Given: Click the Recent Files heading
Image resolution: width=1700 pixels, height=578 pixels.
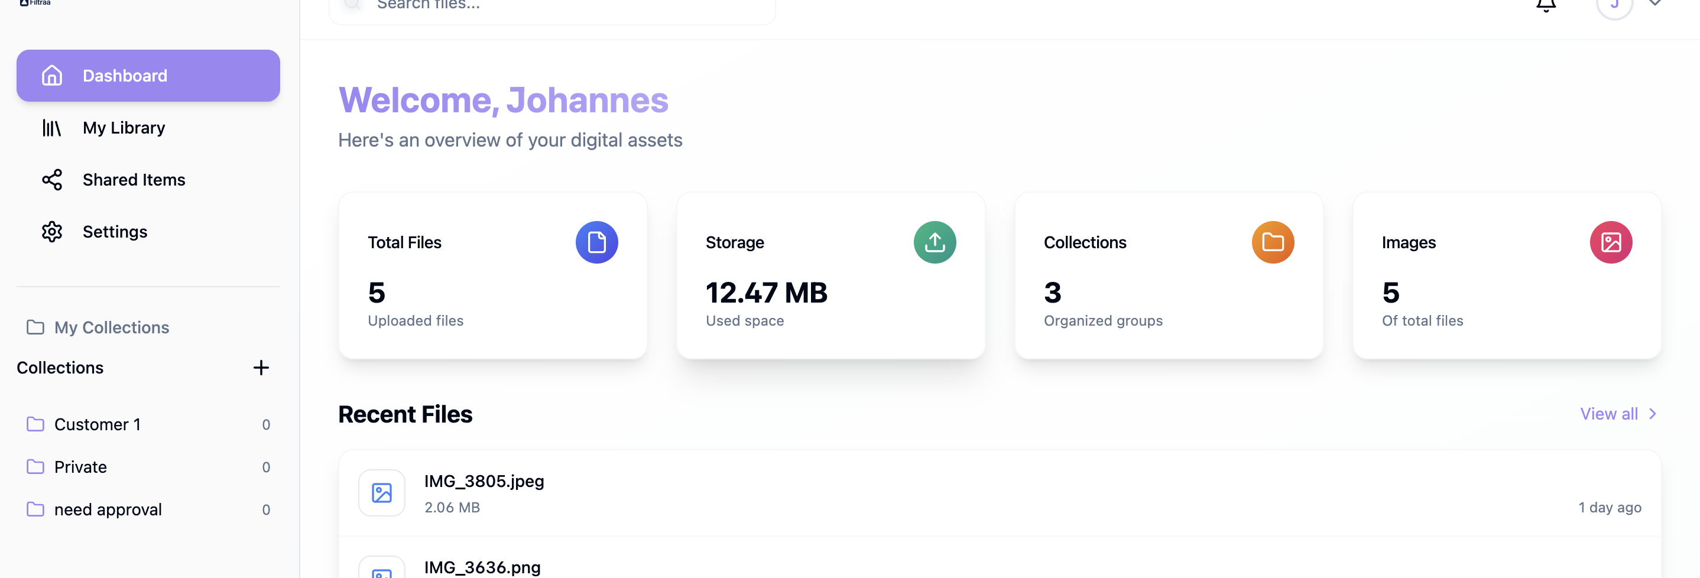Looking at the screenshot, I should (x=405, y=414).
